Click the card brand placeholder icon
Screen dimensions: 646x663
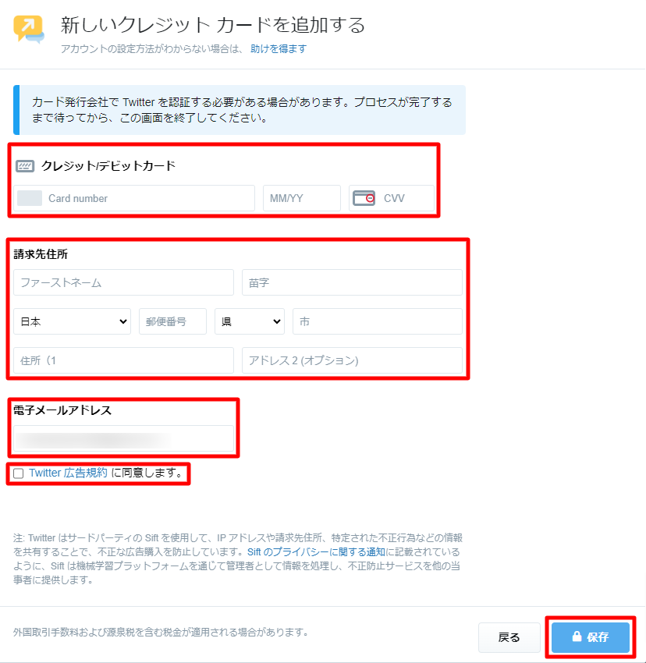click(x=30, y=198)
